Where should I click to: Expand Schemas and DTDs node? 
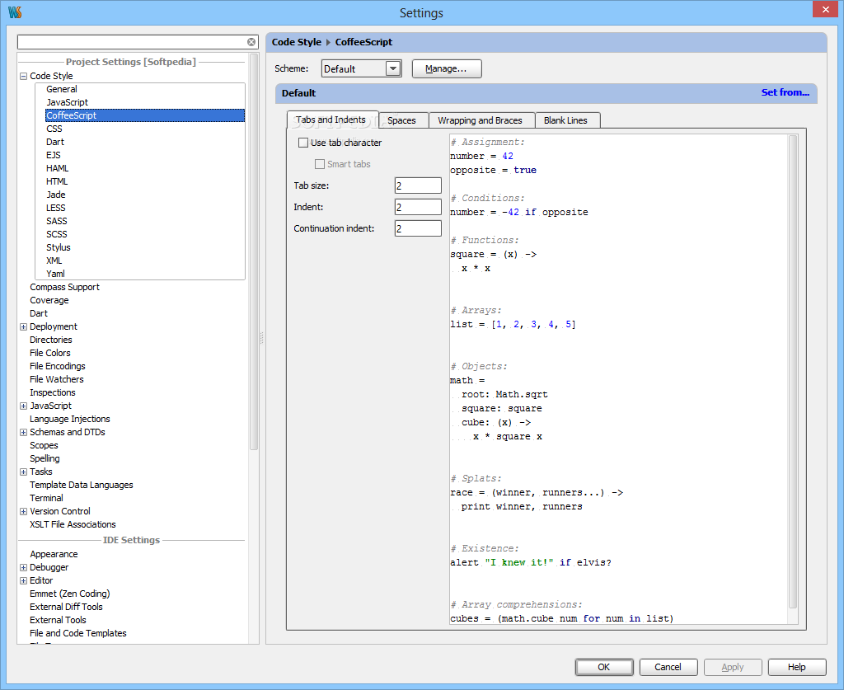pos(23,432)
